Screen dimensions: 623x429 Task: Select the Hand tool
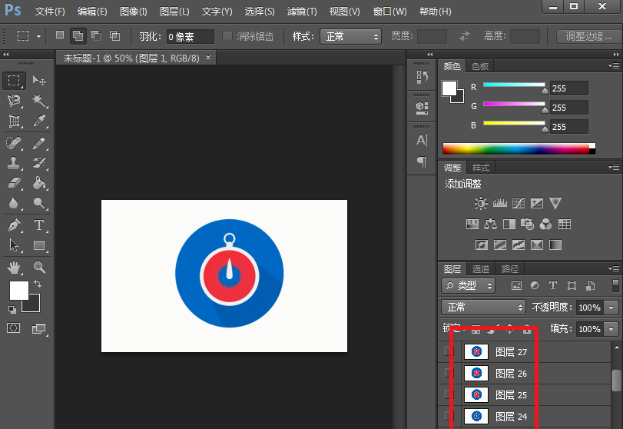click(x=14, y=267)
